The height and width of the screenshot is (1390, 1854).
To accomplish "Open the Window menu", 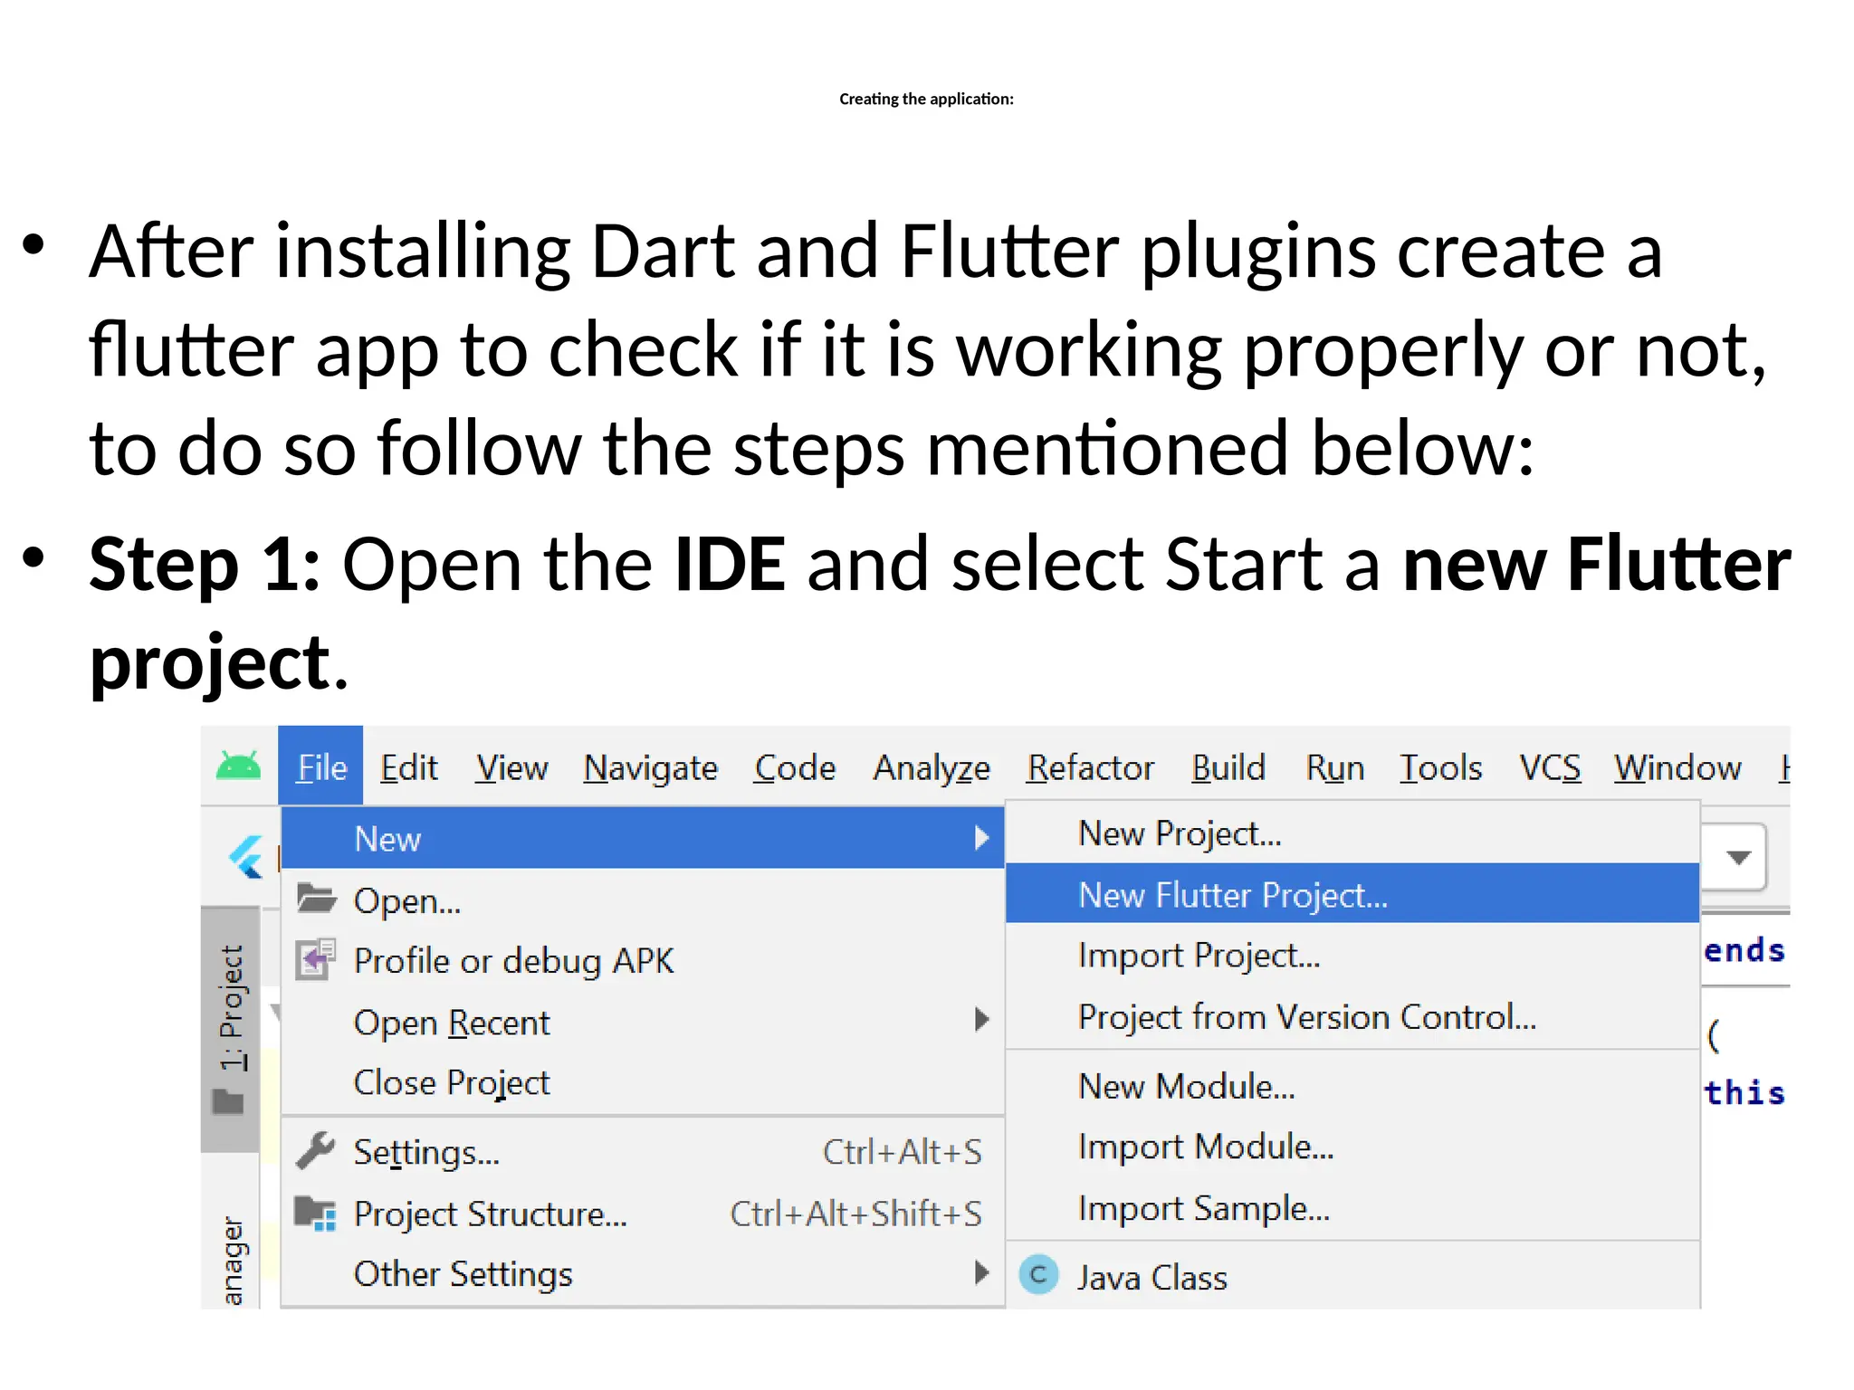I will pos(1677,767).
